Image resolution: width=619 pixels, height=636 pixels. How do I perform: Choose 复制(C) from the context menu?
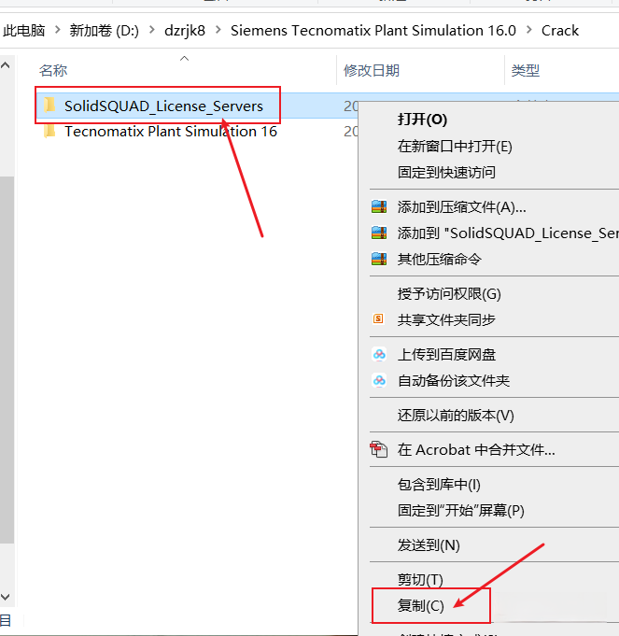[x=420, y=605]
